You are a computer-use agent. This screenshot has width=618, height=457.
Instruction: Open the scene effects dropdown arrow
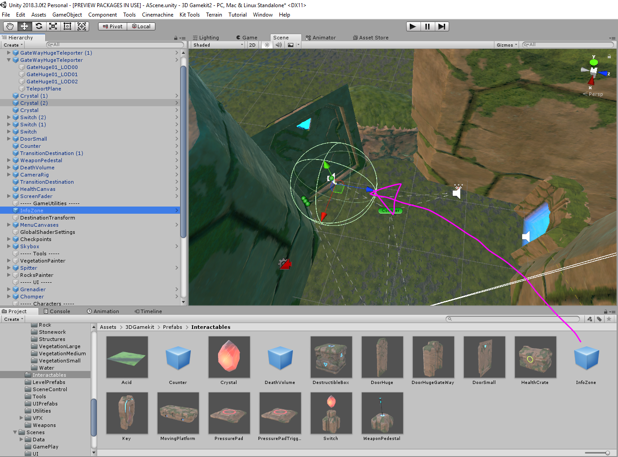(x=298, y=45)
